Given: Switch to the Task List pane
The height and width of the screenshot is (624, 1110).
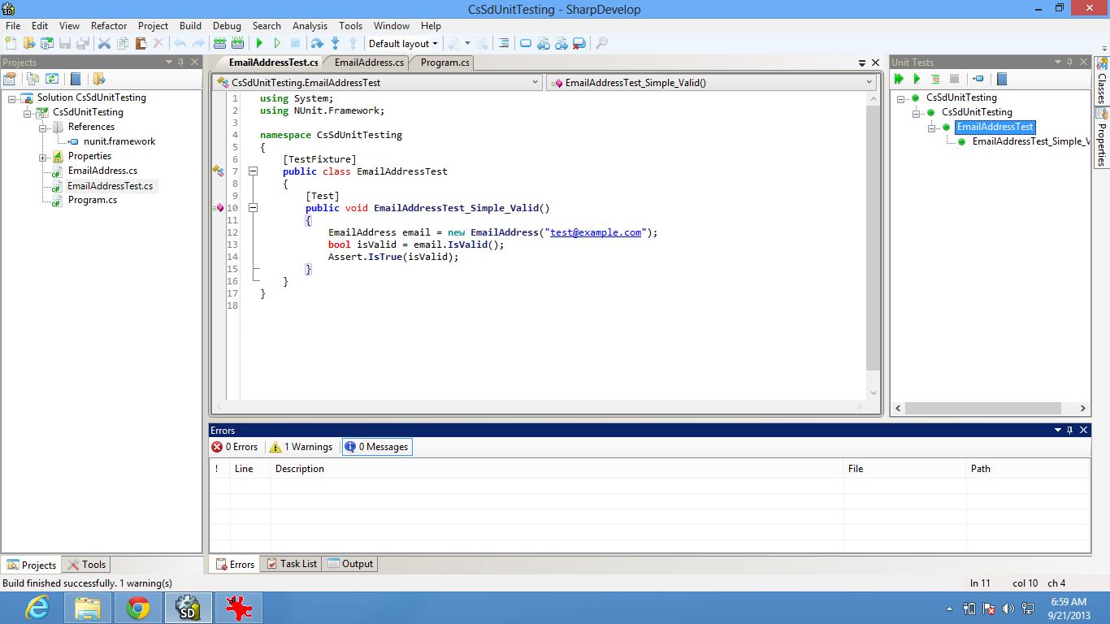Looking at the screenshot, I should 291,563.
